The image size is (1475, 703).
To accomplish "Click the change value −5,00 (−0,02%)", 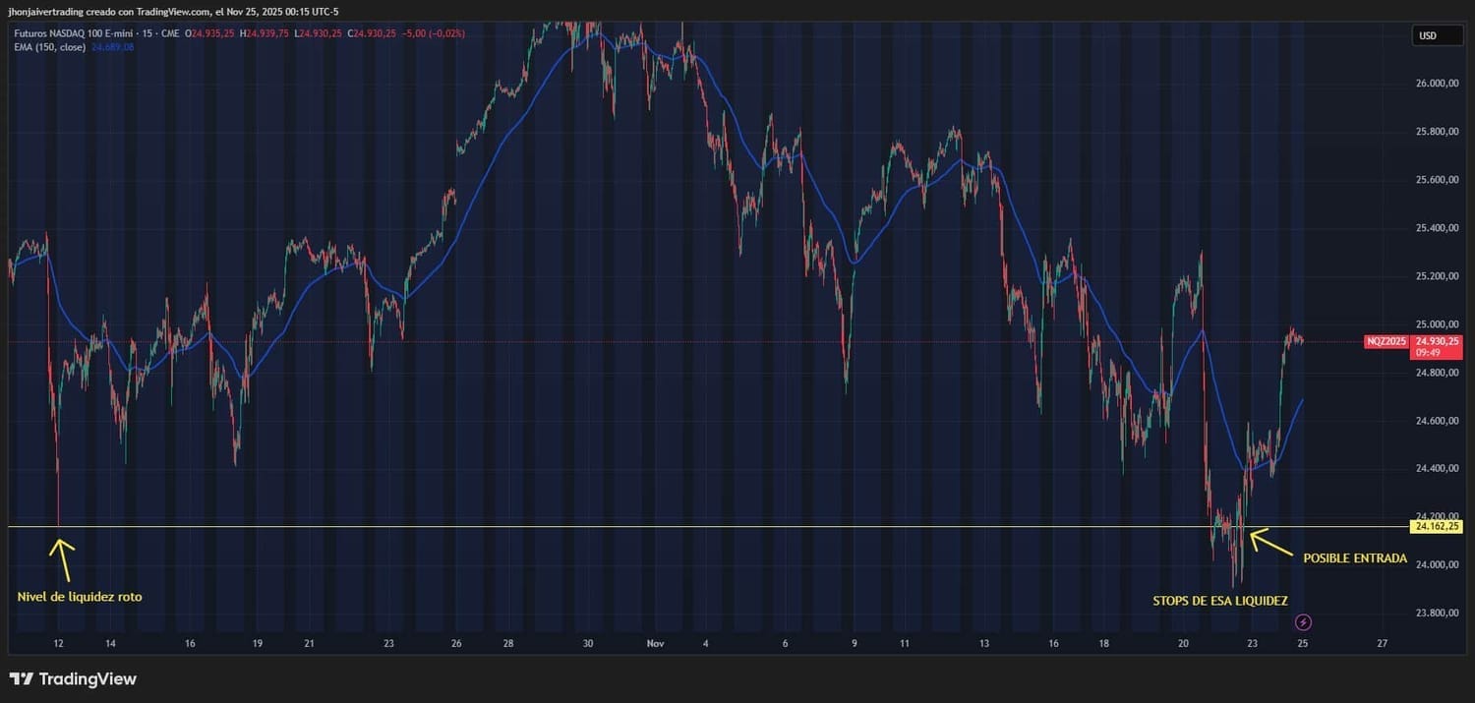I will 432,33.
